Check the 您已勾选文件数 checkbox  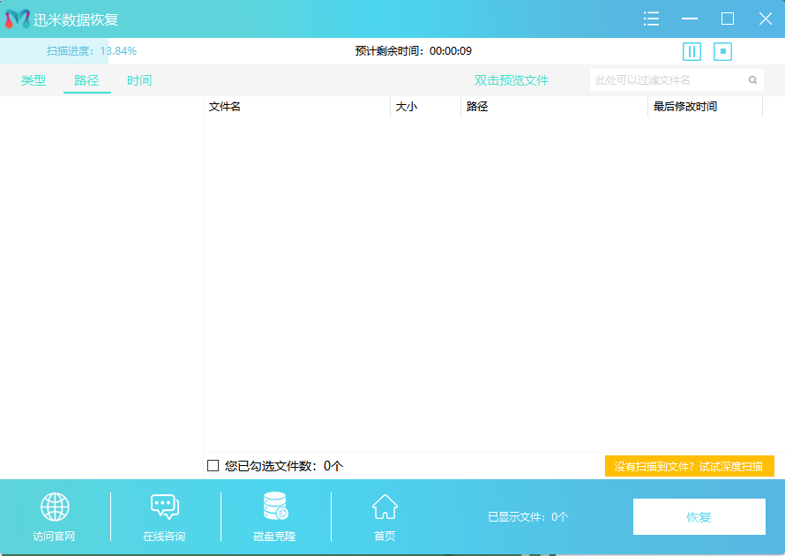pos(211,467)
